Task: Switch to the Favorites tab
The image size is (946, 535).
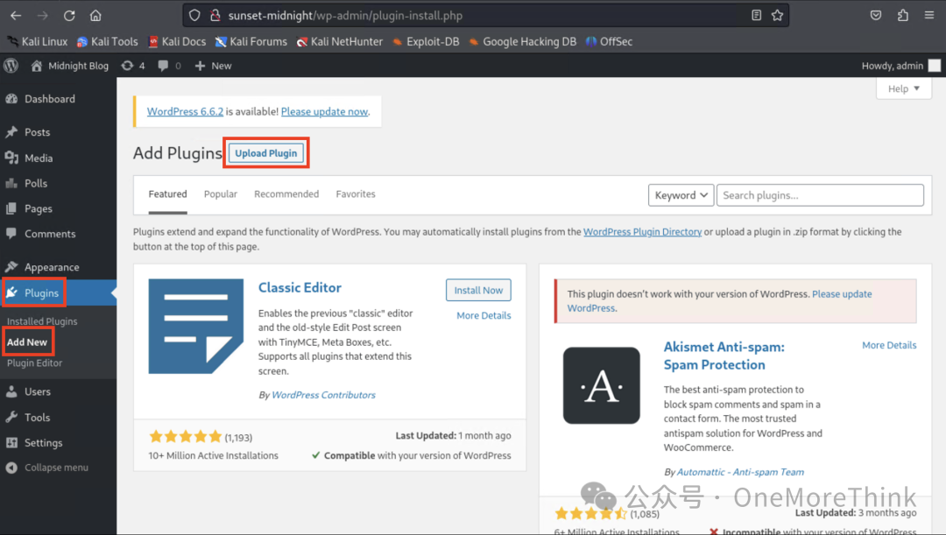Action: coord(356,194)
